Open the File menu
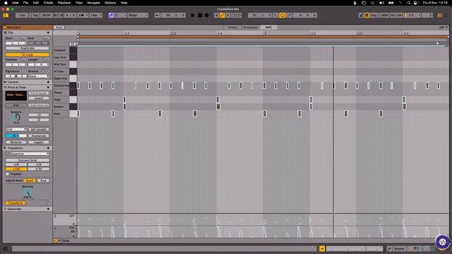 (25, 3)
